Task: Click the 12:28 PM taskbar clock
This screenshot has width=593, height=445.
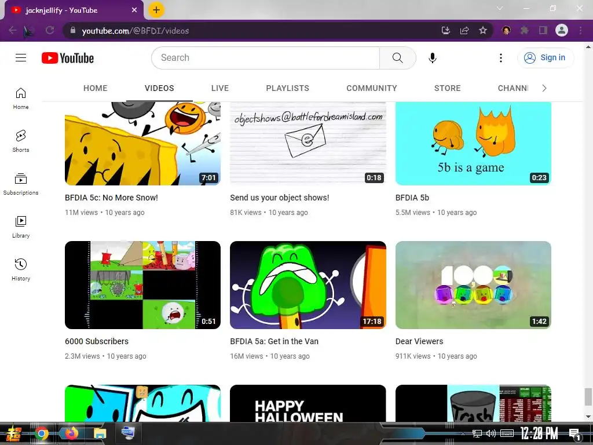Action: [x=539, y=433]
